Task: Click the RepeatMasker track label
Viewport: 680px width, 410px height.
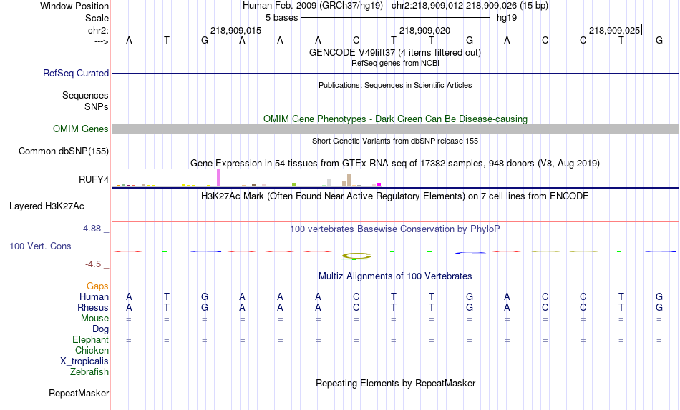Action: point(79,394)
